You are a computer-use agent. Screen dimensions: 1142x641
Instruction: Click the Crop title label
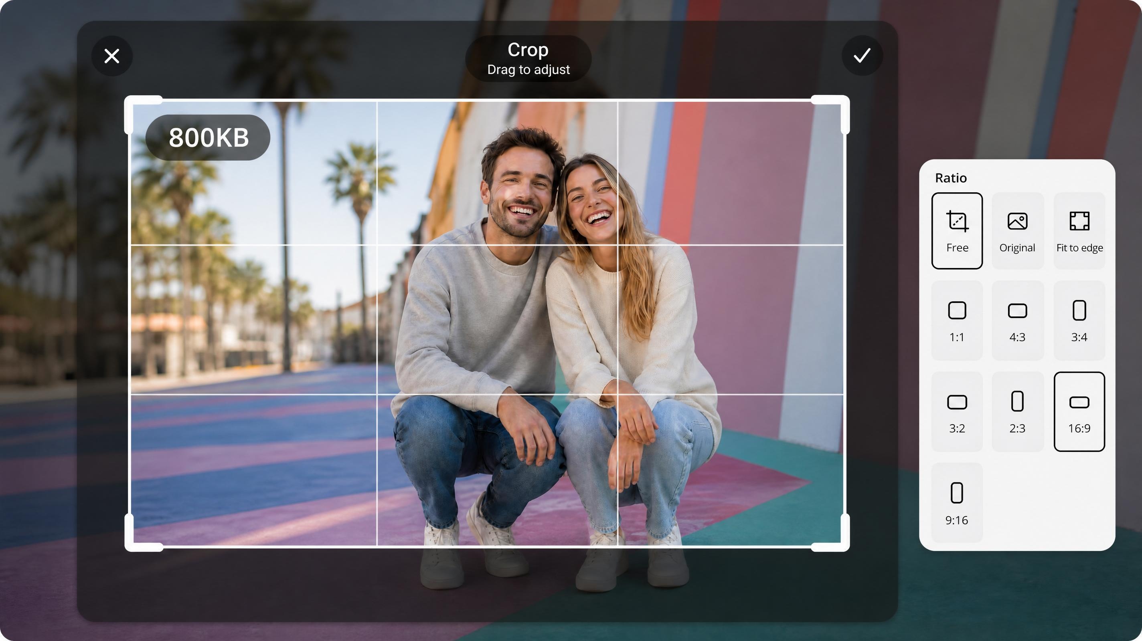528,50
